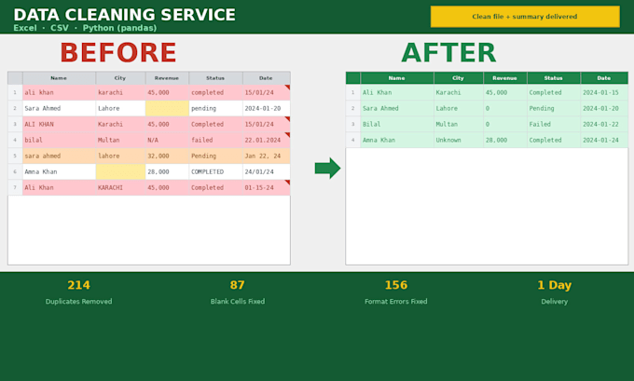Viewport: 634px width, 381px height.
Task: Click the 'Unknown' city cell in After table
Action: pyautogui.click(x=459, y=141)
